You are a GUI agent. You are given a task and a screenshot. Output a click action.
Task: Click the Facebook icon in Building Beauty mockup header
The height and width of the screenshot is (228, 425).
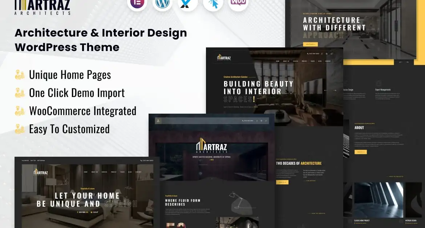[x=322, y=54]
